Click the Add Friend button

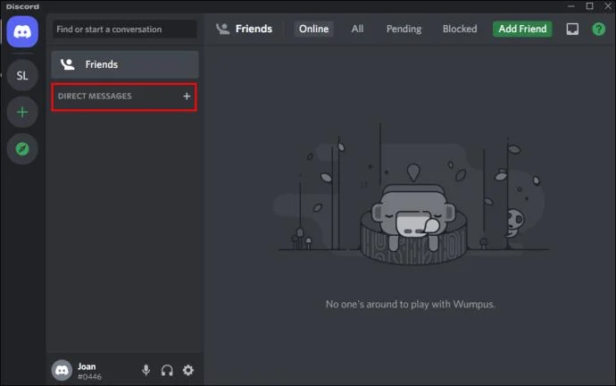pyautogui.click(x=522, y=29)
